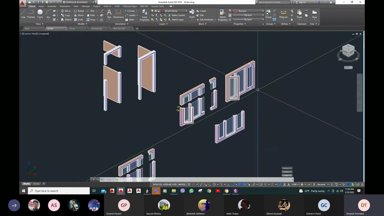Select the Polyline tool
This screenshot has width=384, height=216.
click(x=31, y=13)
